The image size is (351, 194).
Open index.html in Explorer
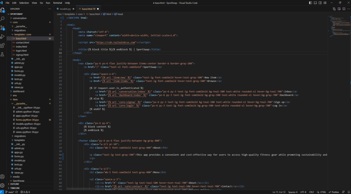pos(21,47)
